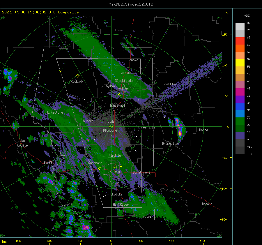
Task: Click the Limestone label
Action: [x=55, y=112]
